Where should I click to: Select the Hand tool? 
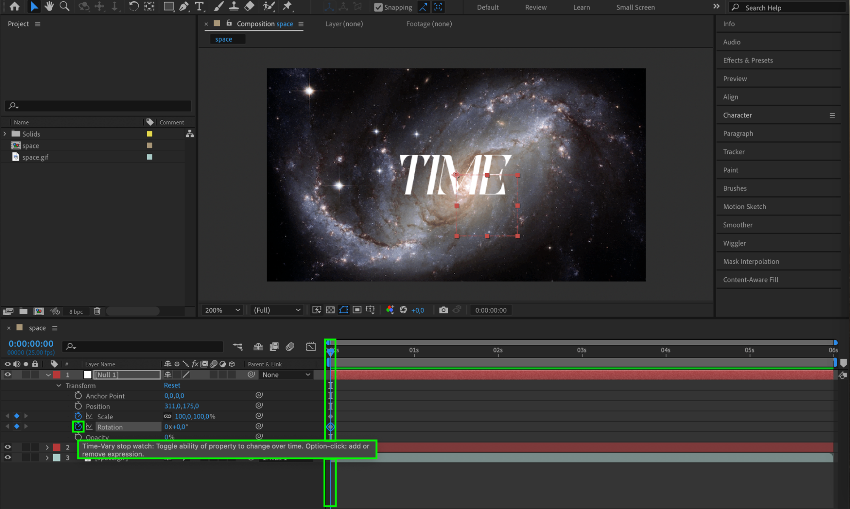pyautogui.click(x=49, y=6)
